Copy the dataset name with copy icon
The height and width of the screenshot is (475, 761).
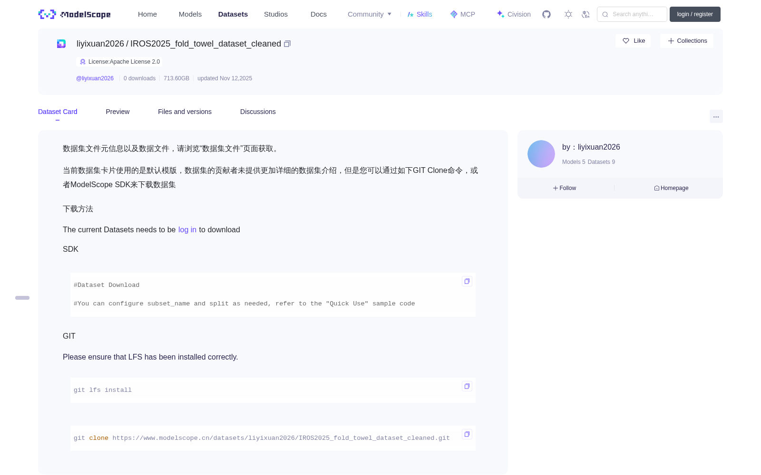287,44
